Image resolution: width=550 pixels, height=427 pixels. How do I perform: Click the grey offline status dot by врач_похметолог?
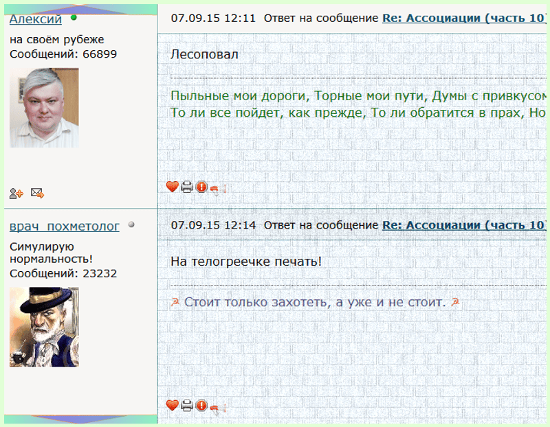pyautogui.click(x=131, y=224)
